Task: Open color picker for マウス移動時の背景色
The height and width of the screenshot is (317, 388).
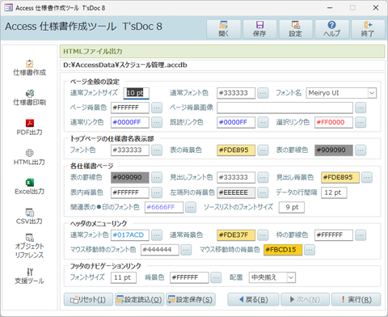Action: [310, 250]
